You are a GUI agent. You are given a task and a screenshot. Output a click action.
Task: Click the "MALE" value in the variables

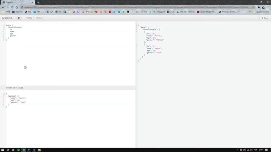(23, 102)
